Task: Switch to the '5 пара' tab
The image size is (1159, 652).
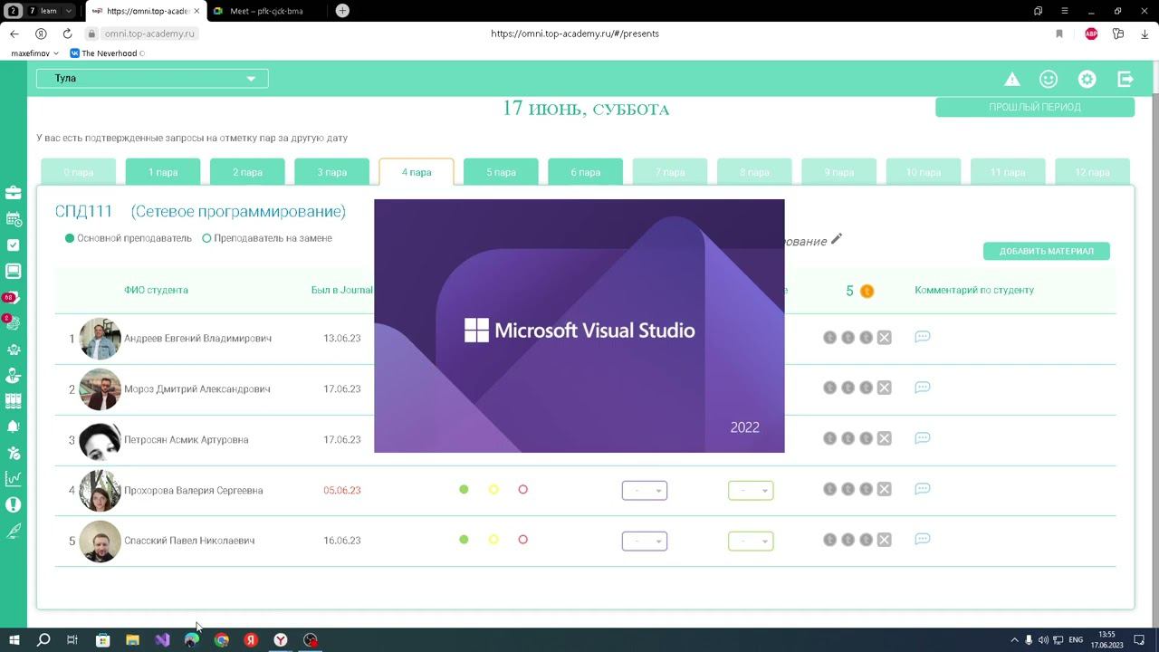Action: [501, 172]
